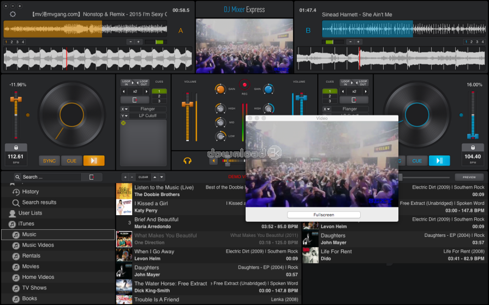Select cue 2 on deck A

click(x=159, y=96)
